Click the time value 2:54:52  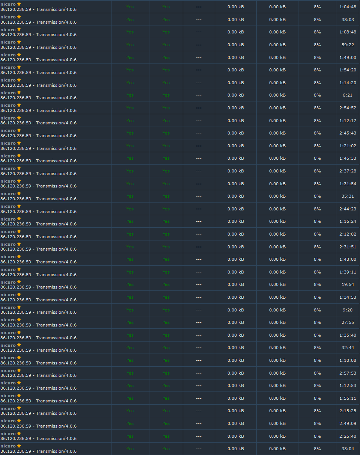[348, 108]
